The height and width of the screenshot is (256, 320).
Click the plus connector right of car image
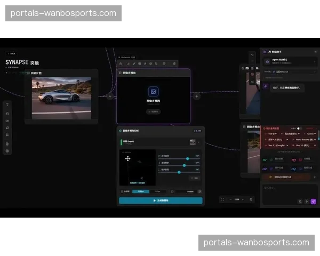click(x=110, y=97)
